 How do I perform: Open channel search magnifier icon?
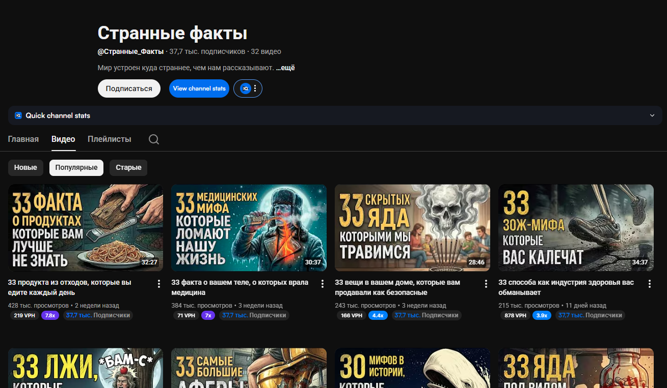tap(154, 139)
